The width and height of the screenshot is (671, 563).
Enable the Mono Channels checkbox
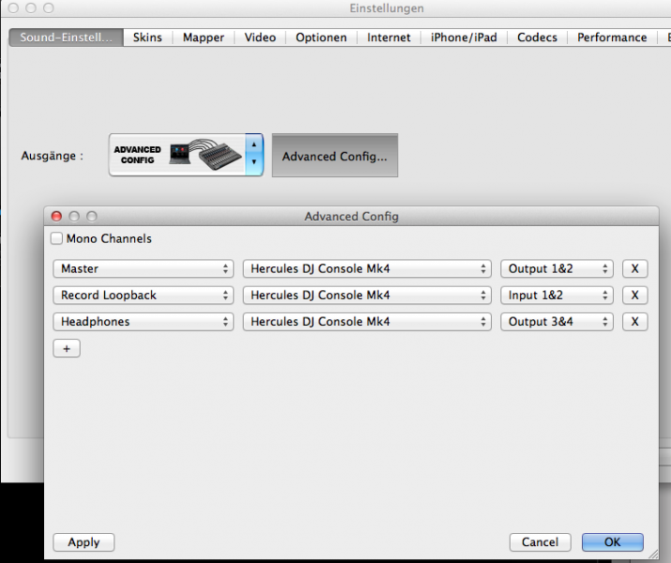coord(58,239)
